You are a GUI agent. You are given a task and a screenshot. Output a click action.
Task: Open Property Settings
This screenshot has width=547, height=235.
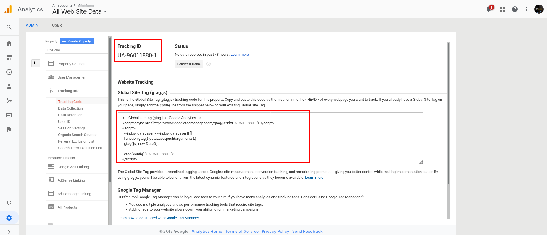point(71,64)
